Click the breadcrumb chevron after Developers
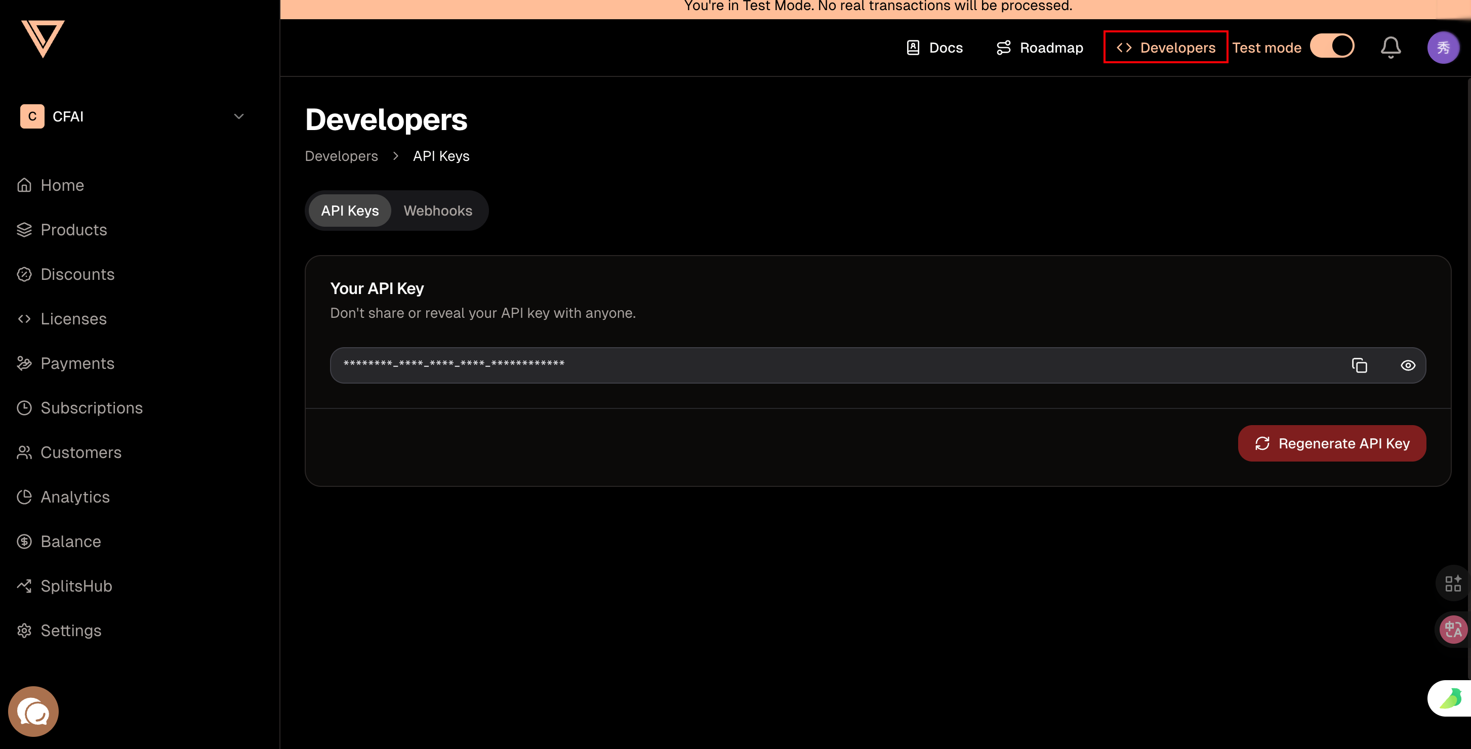The height and width of the screenshot is (749, 1471). click(395, 156)
